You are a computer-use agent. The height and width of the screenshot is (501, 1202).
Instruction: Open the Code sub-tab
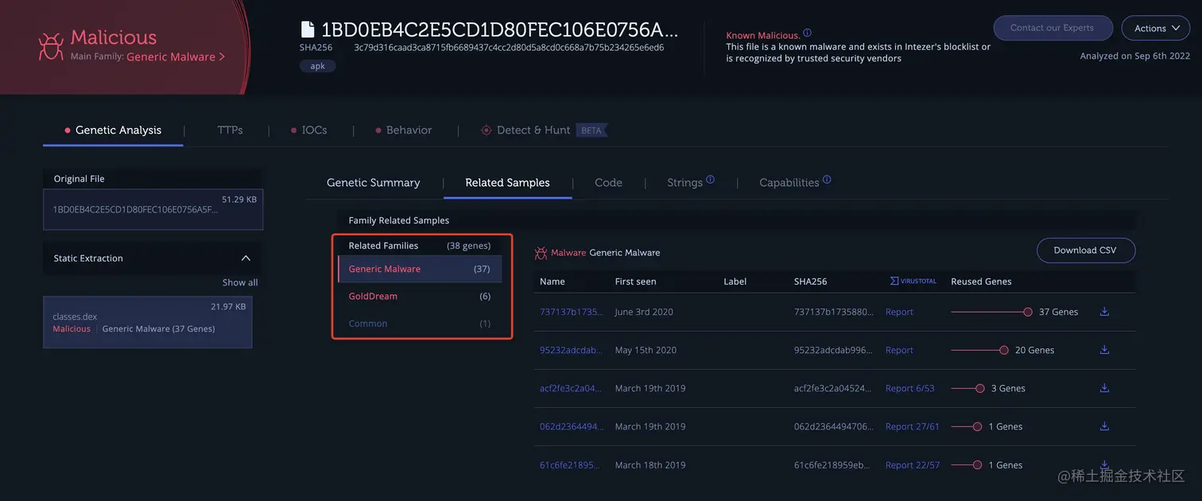(x=608, y=183)
